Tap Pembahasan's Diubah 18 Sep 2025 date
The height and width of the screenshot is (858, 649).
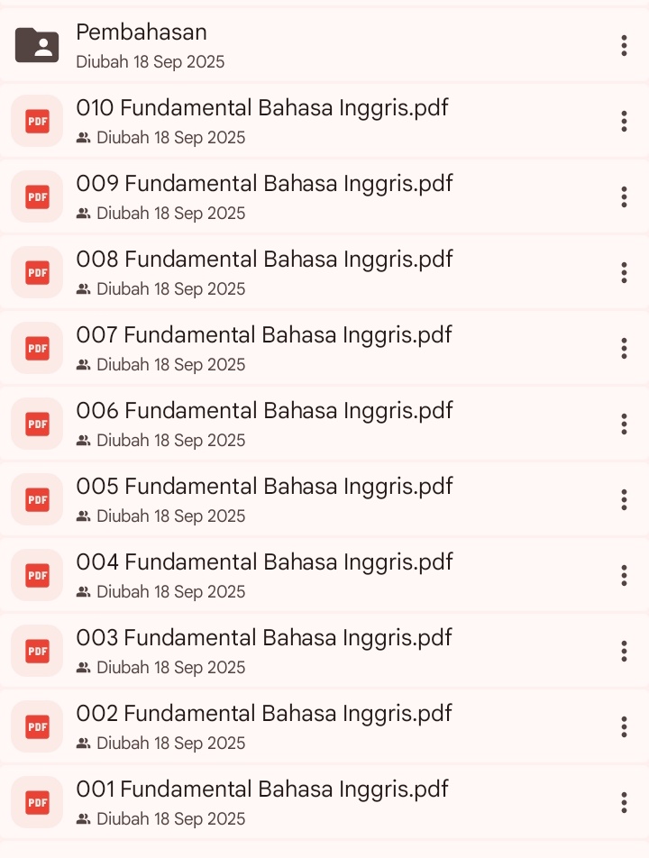pyautogui.click(x=150, y=62)
